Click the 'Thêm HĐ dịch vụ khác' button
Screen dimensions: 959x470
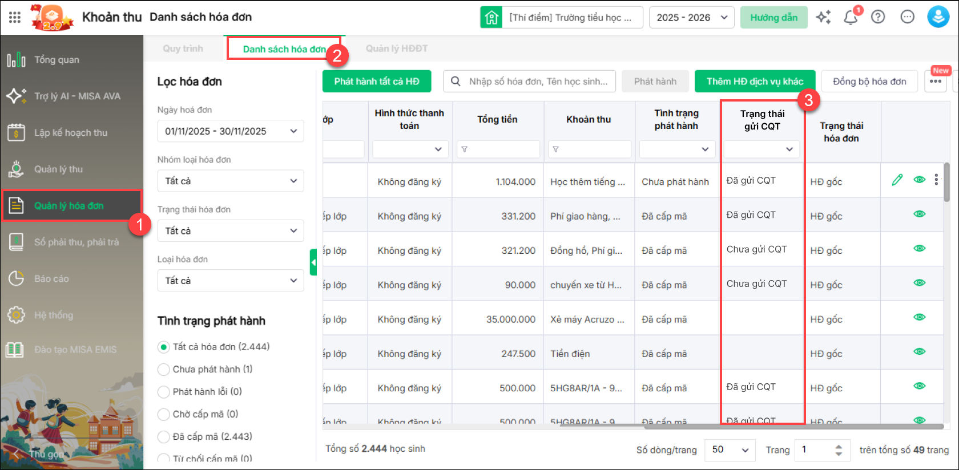coord(755,82)
